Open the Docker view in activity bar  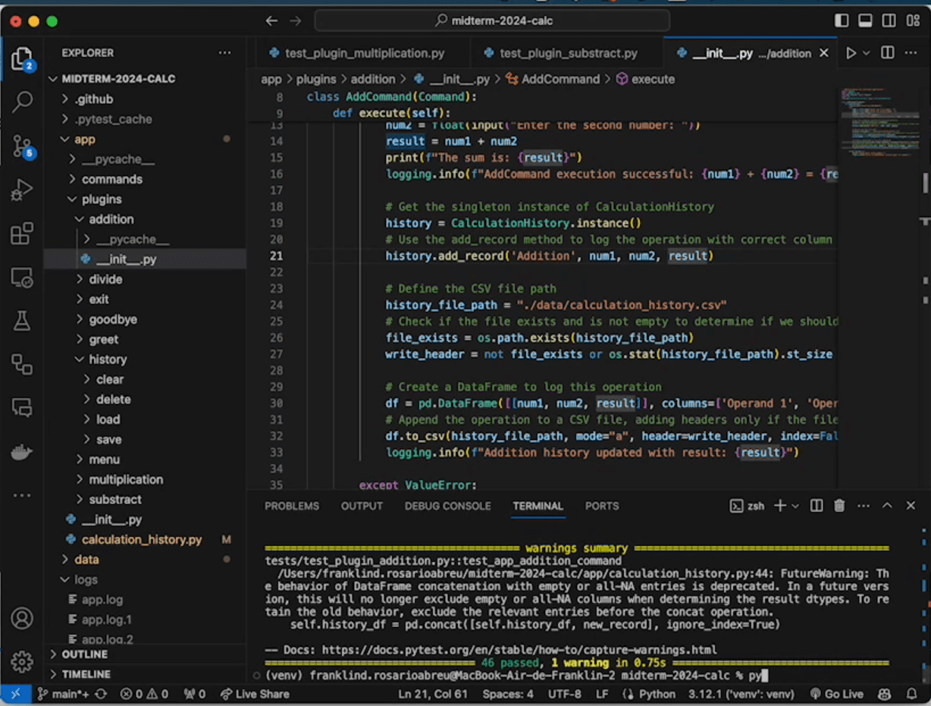[x=22, y=453]
